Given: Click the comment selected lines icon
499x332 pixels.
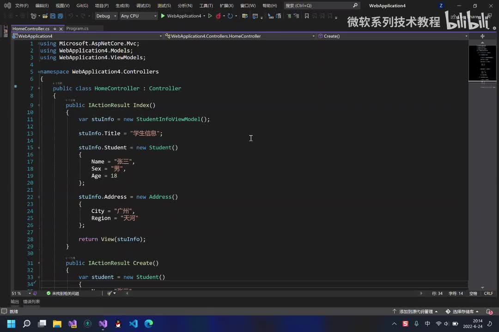Looking at the screenshot, I should 289,16.
